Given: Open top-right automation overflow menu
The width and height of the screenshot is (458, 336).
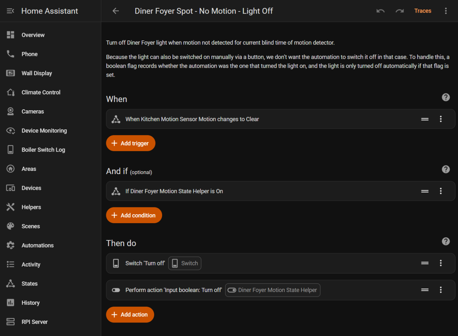Looking at the screenshot, I should 446,11.
